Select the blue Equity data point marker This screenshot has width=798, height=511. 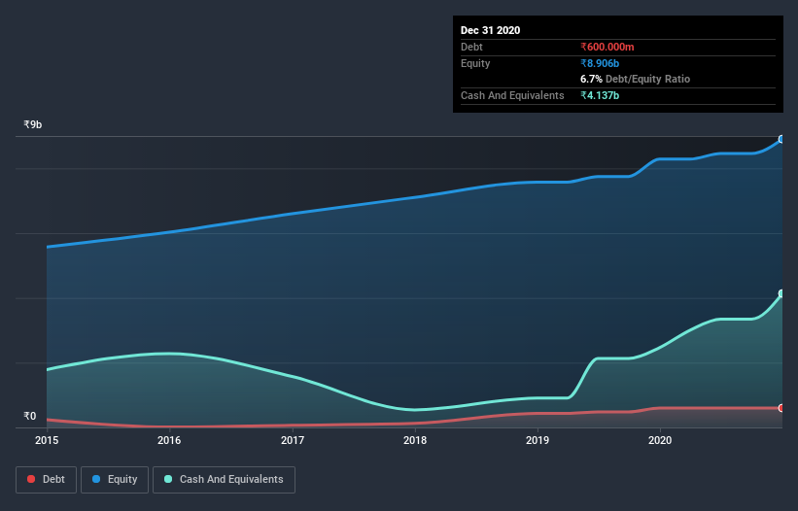point(781,139)
